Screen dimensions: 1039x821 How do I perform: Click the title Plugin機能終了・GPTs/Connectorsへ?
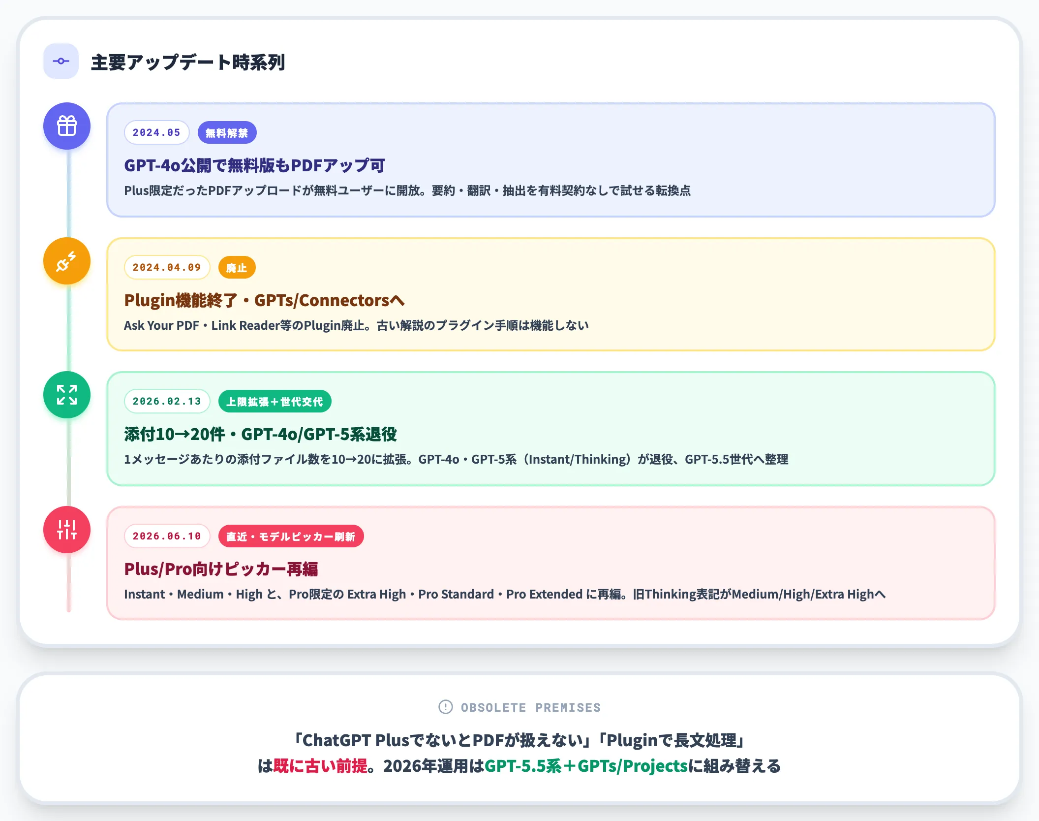264,300
